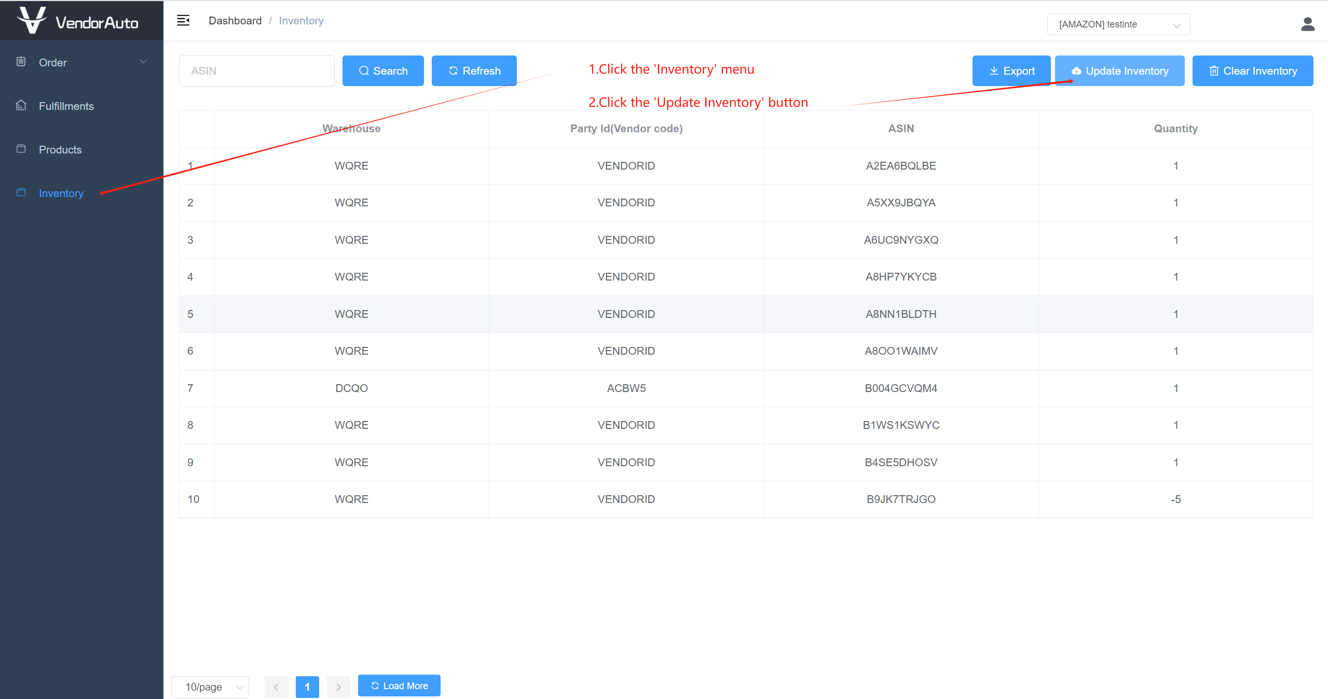Viewport: 1328px width, 699px height.
Task: Click the Inventory sidebar icon
Action: coord(21,192)
